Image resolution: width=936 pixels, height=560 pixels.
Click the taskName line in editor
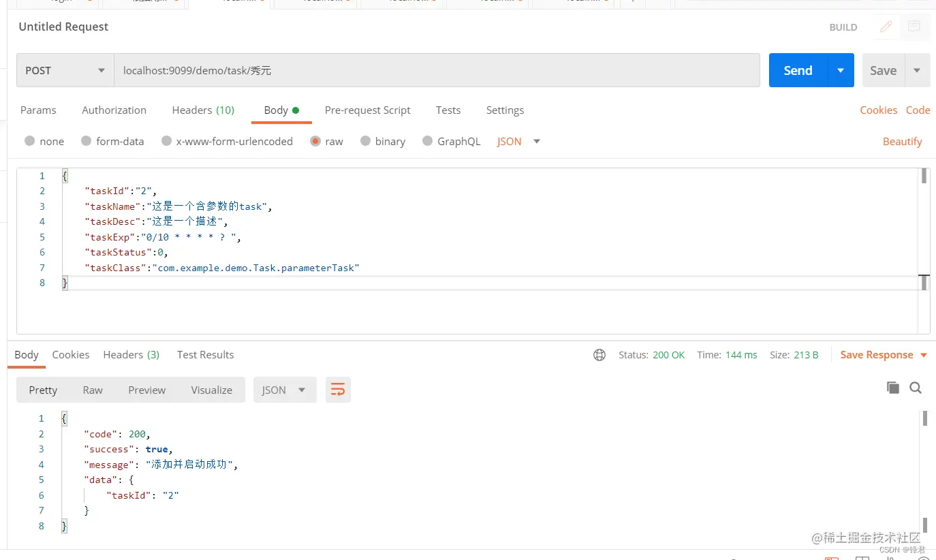178,206
